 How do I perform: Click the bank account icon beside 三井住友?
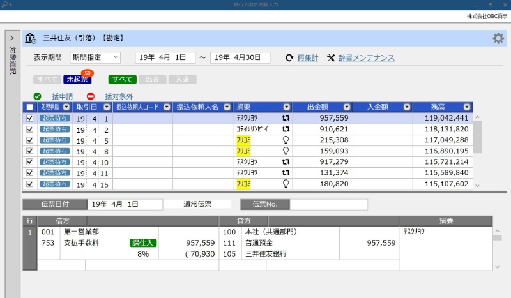pyautogui.click(x=31, y=38)
